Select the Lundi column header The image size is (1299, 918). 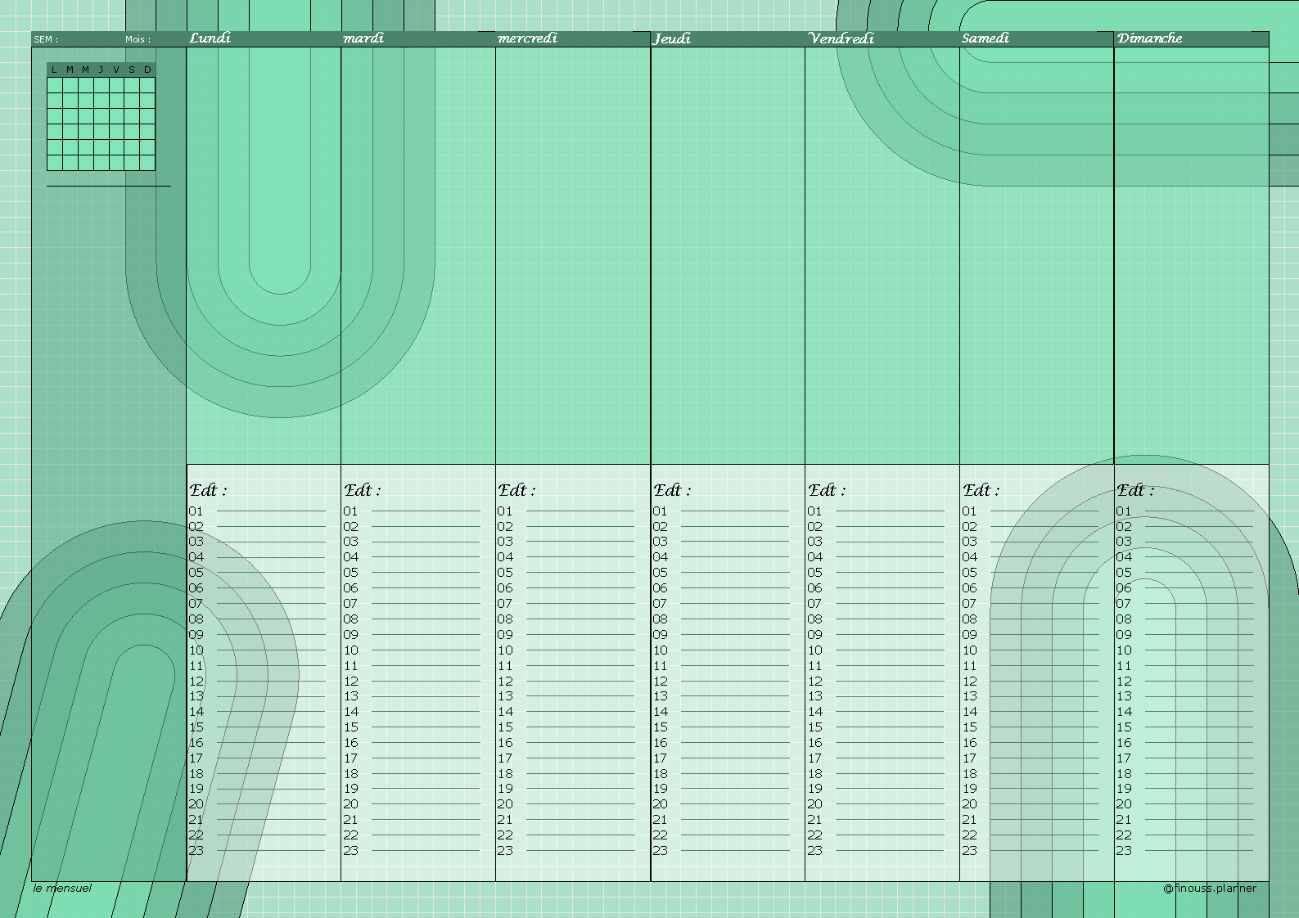[x=210, y=38]
